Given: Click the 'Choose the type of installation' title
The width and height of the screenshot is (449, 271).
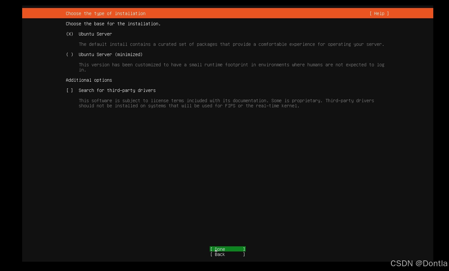Looking at the screenshot, I should point(106,13).
